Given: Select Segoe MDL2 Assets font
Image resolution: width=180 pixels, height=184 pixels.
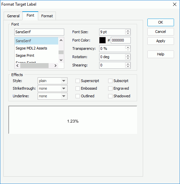Looking at the screenshot, I should 36,48.
